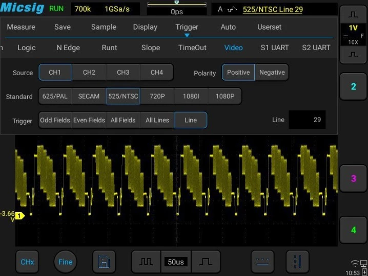Tap trigger position marker at top

coord(177,3)
